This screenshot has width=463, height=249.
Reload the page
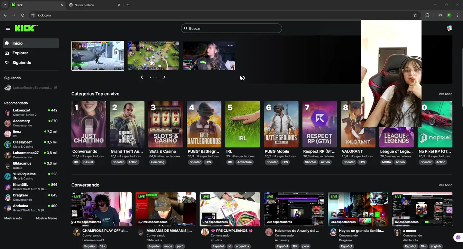click(23, 15)
